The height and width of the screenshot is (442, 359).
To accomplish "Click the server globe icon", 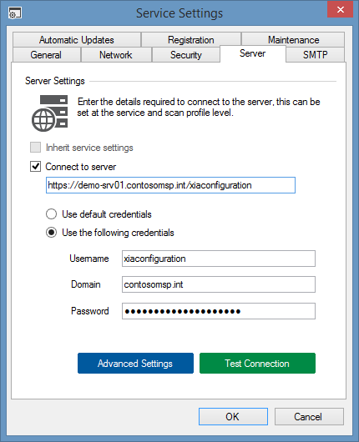I will click(49, 113).
